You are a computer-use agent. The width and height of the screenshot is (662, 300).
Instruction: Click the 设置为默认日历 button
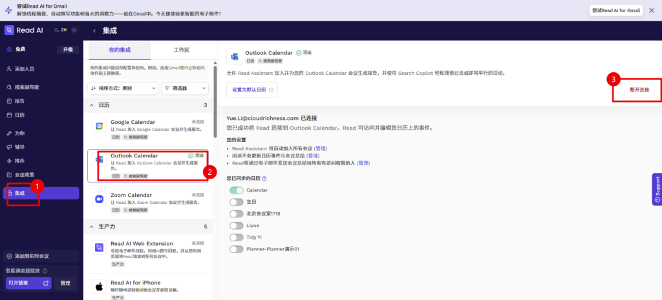252,90
